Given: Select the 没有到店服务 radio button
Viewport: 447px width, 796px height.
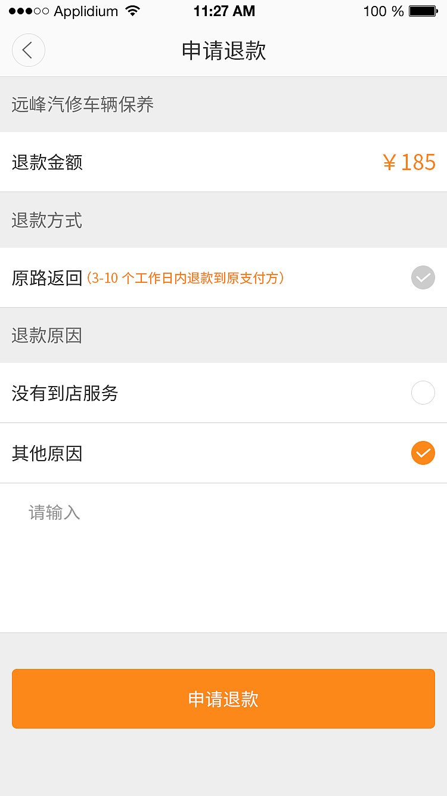Looking at the screenshot, I should tap(423, 393).
